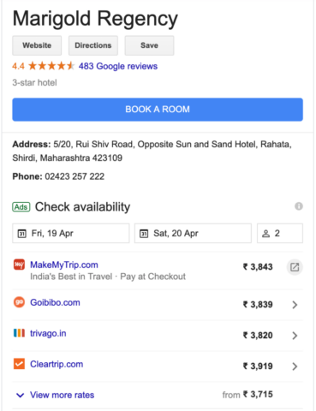Save the Marigold Regency hotel
This screenshot has height=411, width=316.
(x=149, y=45)
